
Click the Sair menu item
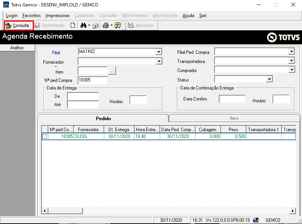(x=203, y=16)
